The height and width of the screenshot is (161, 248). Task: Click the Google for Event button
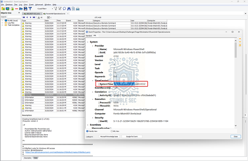(x=132, y=136)
